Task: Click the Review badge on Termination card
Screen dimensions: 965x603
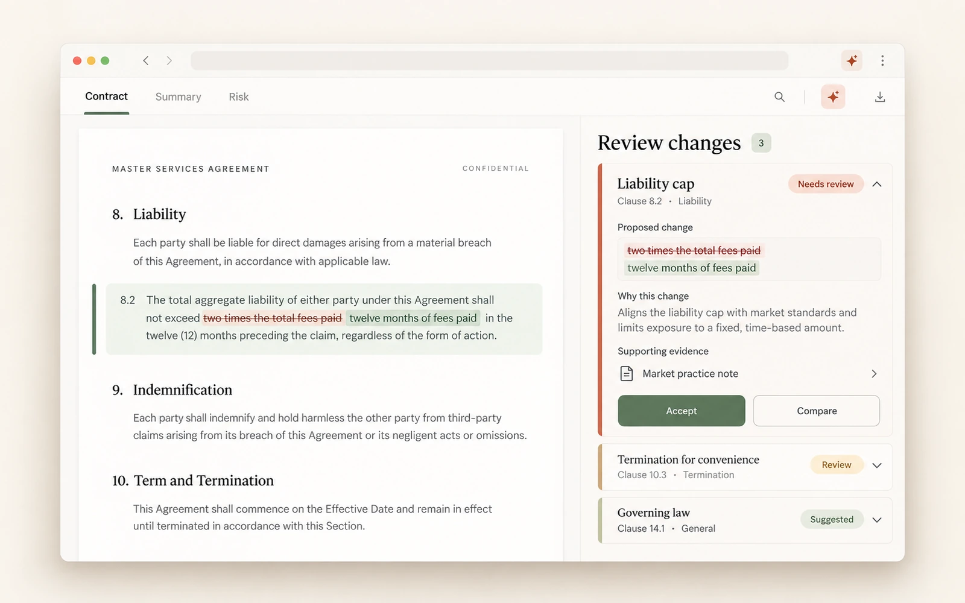Action: pyautogui.click(x=837, y=465)
